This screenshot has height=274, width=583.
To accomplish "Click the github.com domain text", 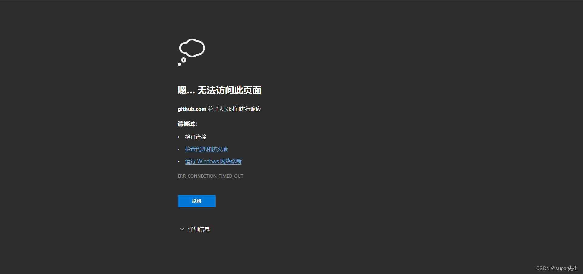I will point(192,109).
